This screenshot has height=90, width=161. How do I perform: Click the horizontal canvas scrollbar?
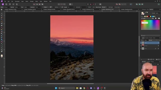[70, 83]
